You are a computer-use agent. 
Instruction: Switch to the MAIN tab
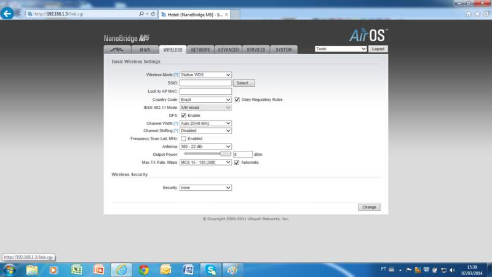(x=145, y=50)
